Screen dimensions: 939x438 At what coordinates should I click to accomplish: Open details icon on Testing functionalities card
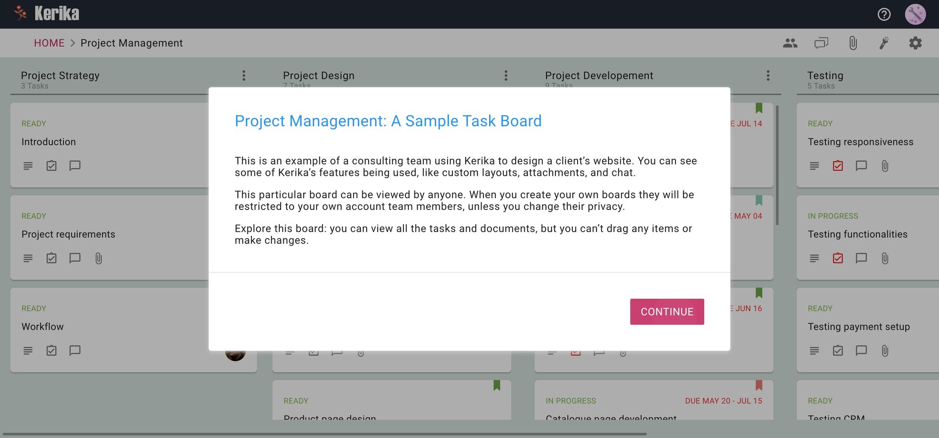pos(814,258)
